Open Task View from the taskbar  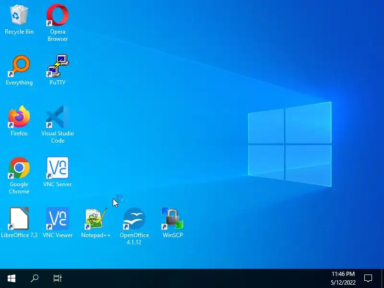point(57,278)
